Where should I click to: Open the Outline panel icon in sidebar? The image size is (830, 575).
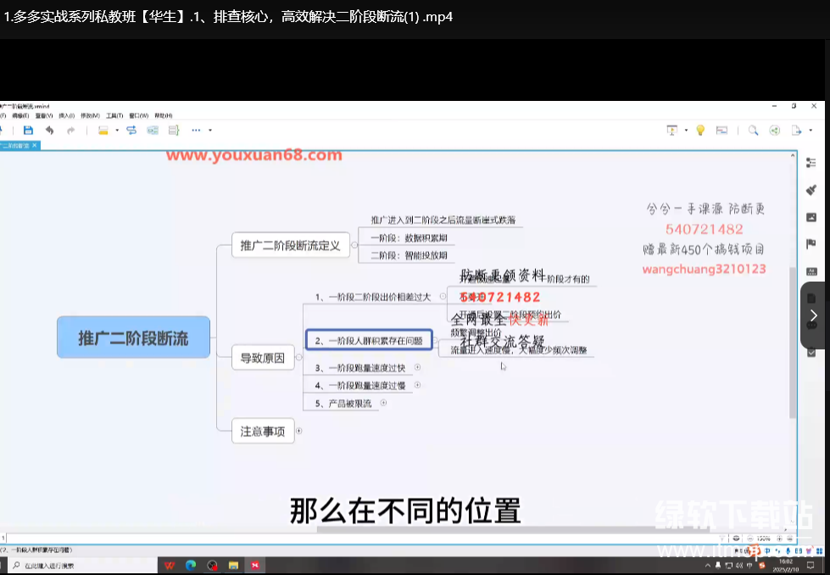tap(811, 163)
